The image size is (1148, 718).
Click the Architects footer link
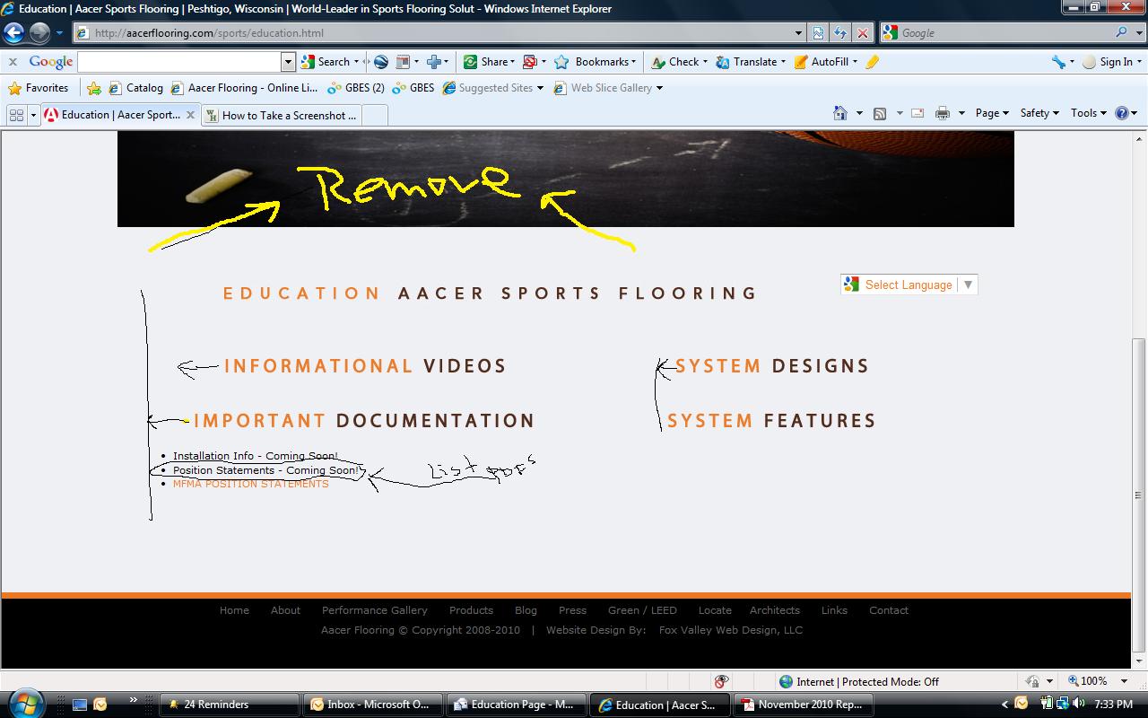coord(775,610)
